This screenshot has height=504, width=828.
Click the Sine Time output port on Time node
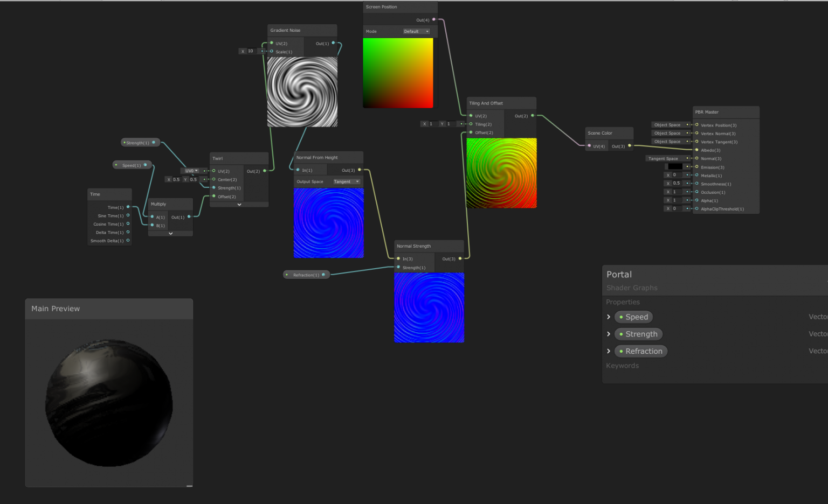[x=127, y=215]
